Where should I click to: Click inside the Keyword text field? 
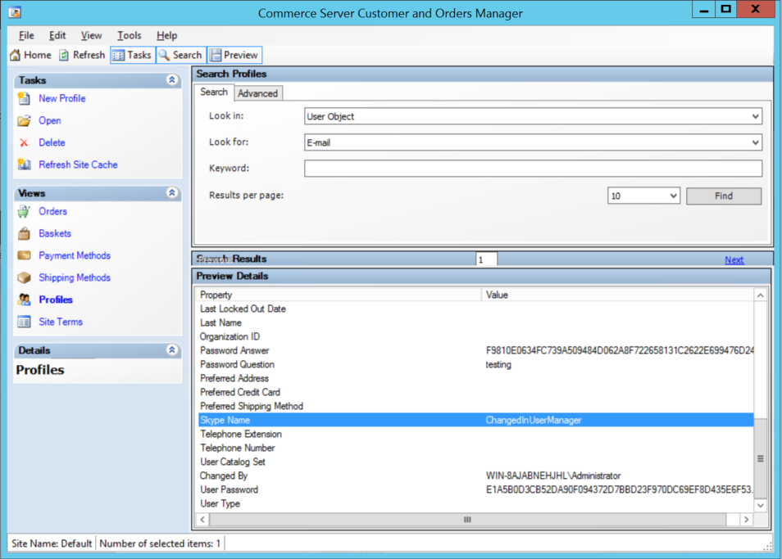[x=533, y=169]
